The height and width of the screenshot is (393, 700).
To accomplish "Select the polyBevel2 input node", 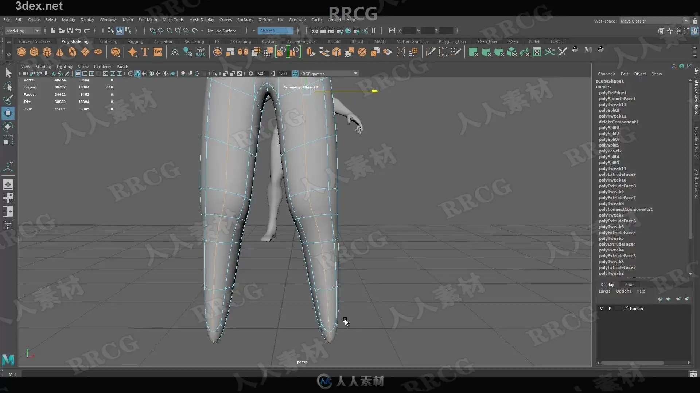I will (610, 151).
